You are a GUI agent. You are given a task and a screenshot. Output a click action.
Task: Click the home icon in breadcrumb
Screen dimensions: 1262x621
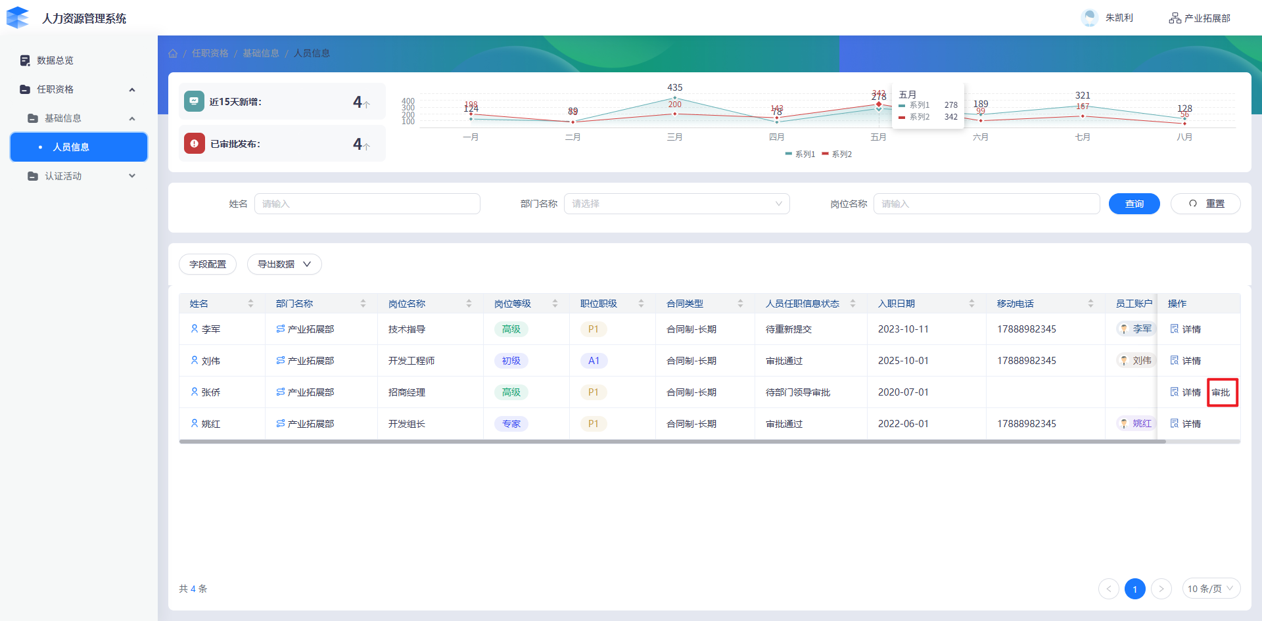pos(173,53)
